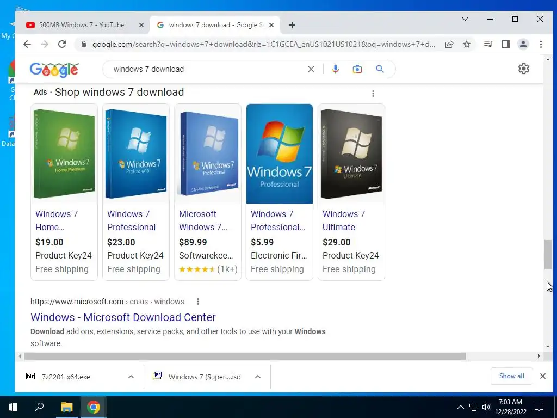The image size is (557, 418).
Task: Reload the current page
Action: [x=62, y=44]
